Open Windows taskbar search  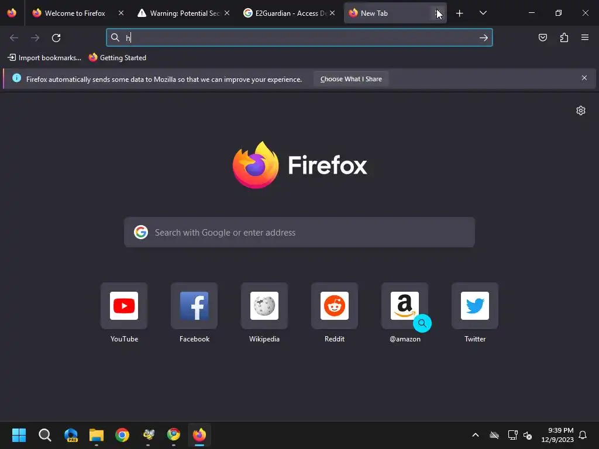tap(44, 435)
